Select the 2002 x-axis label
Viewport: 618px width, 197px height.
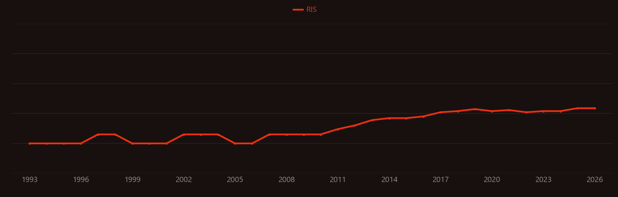184,180
